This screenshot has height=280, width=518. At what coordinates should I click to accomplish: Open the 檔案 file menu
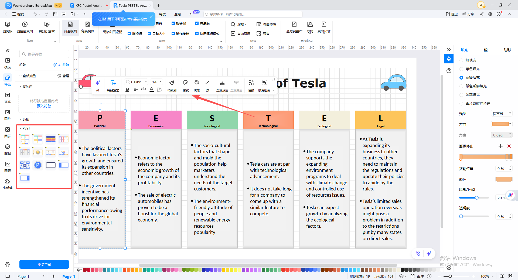click(x=18, y=14)
